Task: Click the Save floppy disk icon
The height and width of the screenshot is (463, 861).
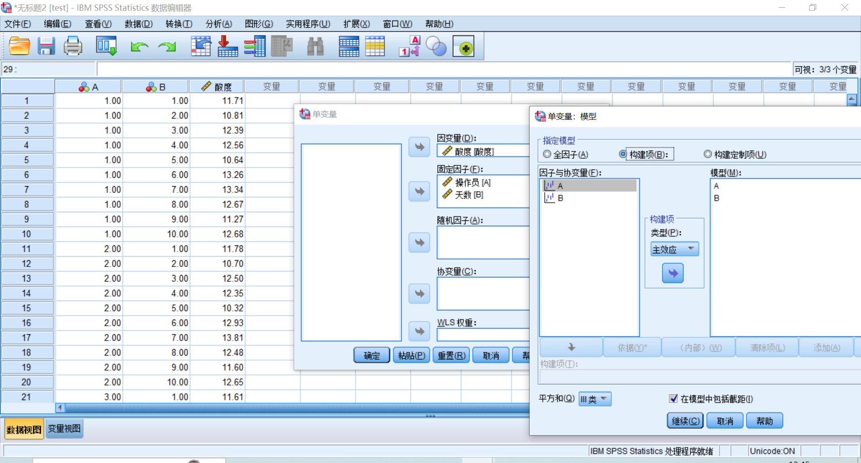Action: (x=46, y=46)
